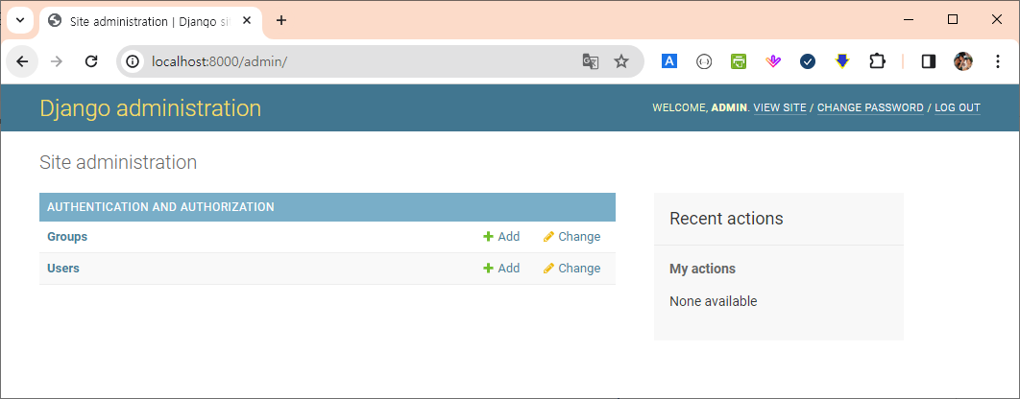The image size is (1020, 399).
Task: Open the Chrome three-dot menu
Action: (998, 61)
